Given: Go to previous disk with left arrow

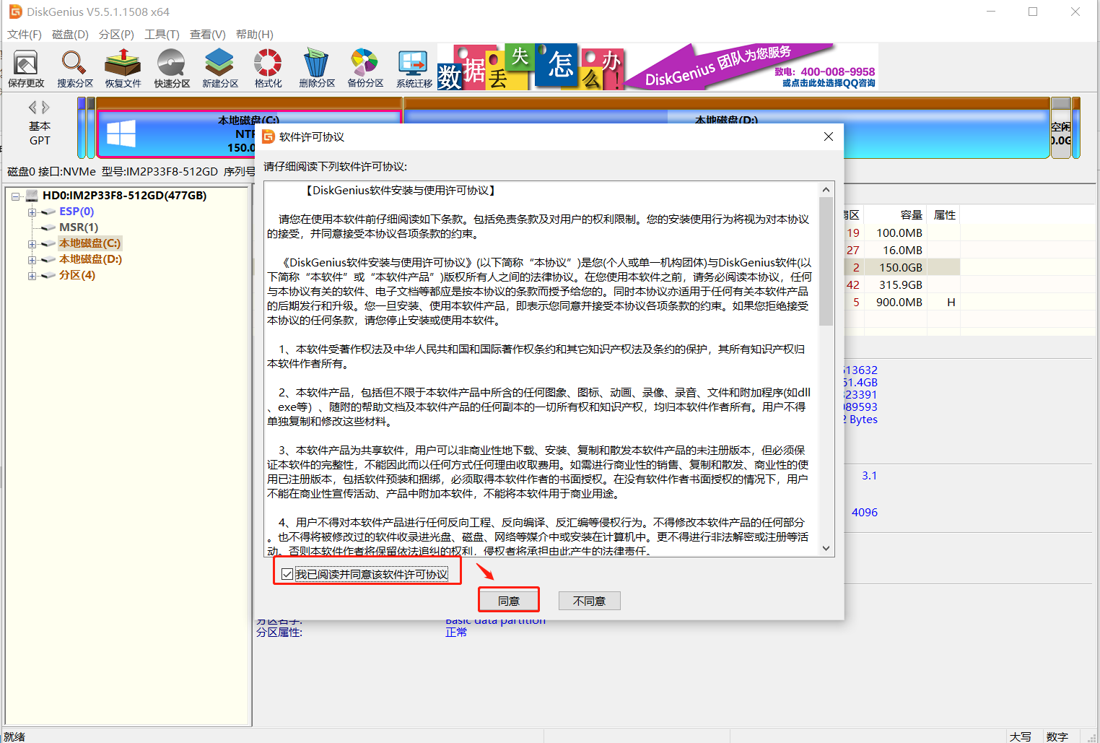Looking at the screenshot, I should [32, 108].
